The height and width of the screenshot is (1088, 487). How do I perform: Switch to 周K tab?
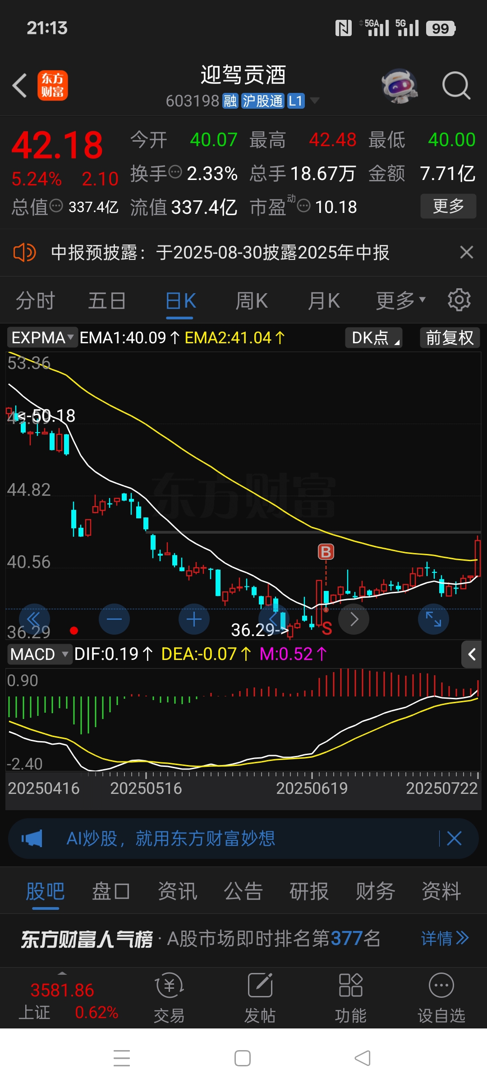click(252, 300)
